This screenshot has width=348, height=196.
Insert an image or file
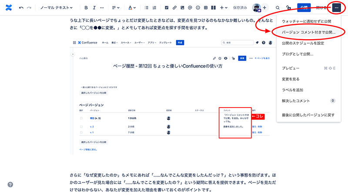(x=182, y=8)
